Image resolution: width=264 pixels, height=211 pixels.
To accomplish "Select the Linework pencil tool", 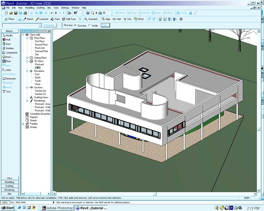I will point(42,19).
